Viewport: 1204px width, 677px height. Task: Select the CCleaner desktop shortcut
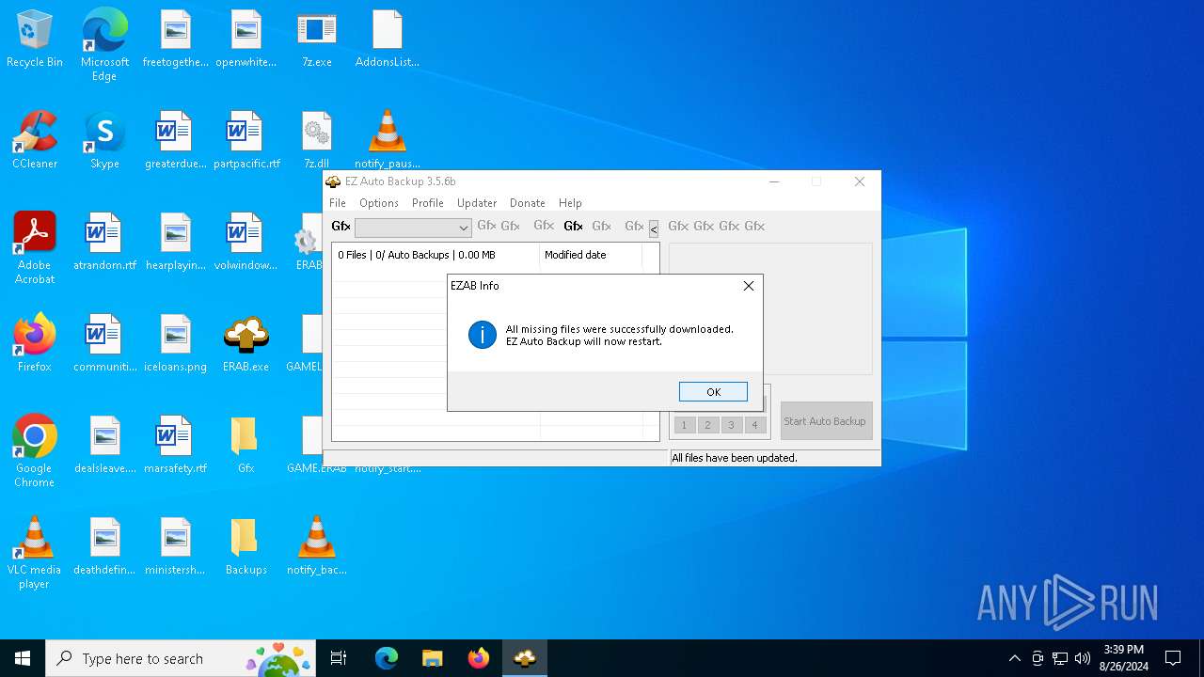(x=35, y=140)
